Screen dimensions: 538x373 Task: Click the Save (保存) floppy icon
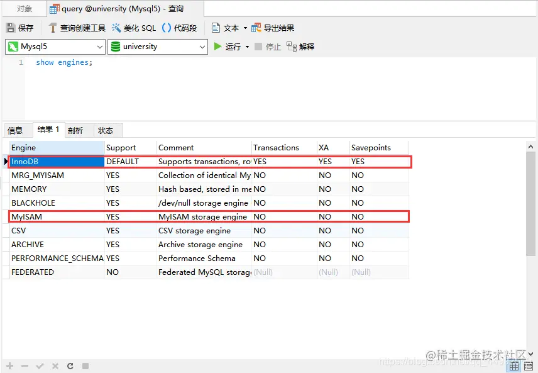11,28
